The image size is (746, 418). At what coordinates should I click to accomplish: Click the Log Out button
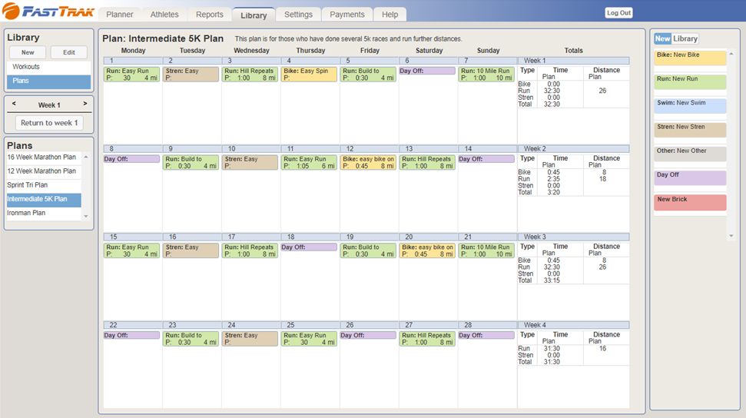pyautogui.click(x=618, y=13)
